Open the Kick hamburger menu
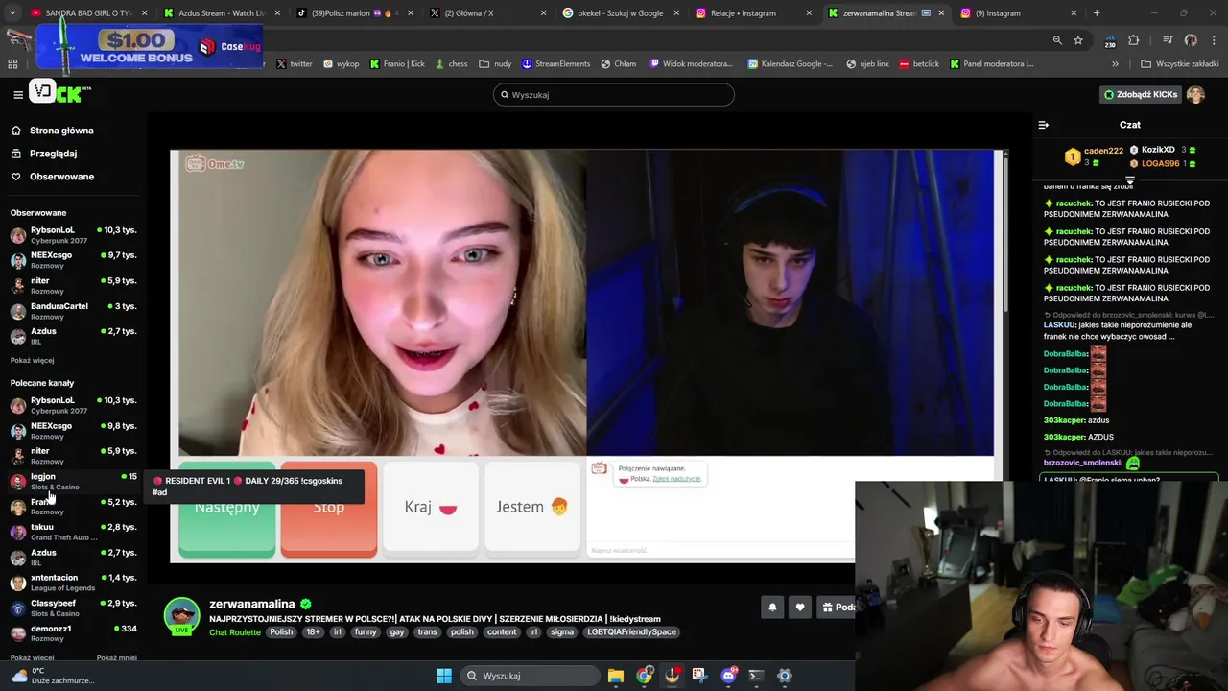Image resolution: width=1228 pixels, height=691 pixels. pos(18,94)
